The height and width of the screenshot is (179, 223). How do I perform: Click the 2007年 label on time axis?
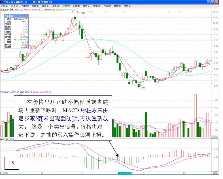5,173
